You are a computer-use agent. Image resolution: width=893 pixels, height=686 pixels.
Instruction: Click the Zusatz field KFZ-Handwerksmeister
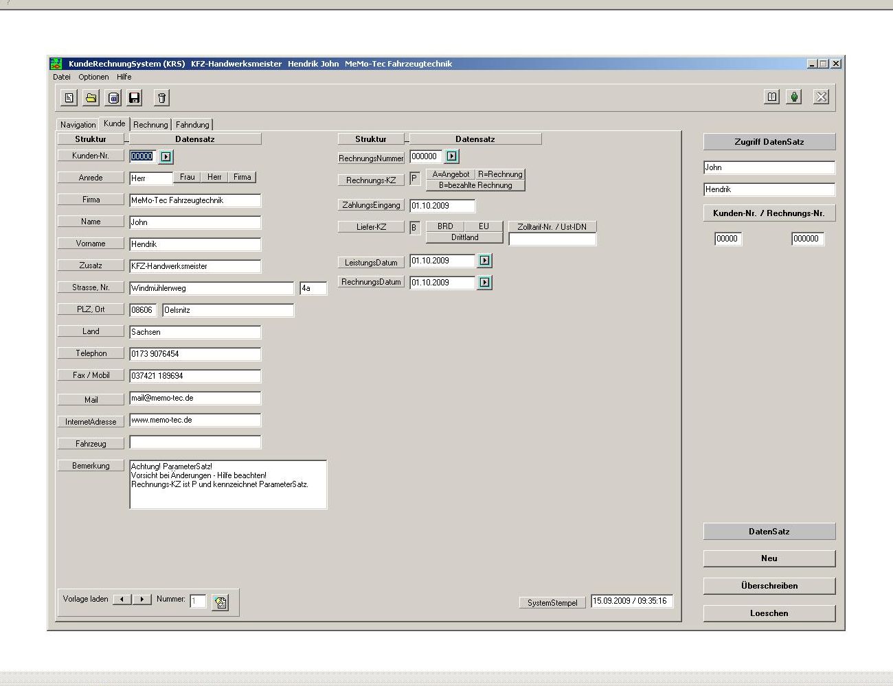pos(195,266)
